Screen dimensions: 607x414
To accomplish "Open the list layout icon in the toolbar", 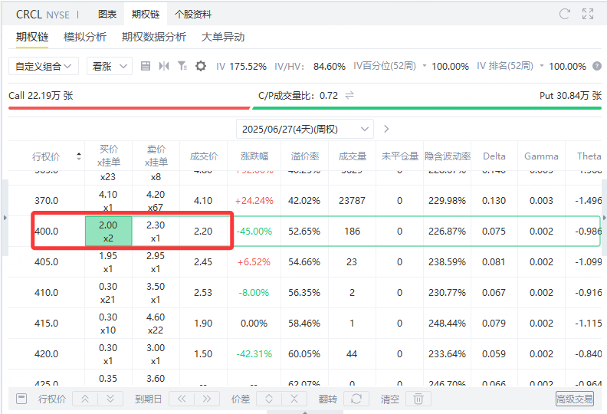I will 146,66.
